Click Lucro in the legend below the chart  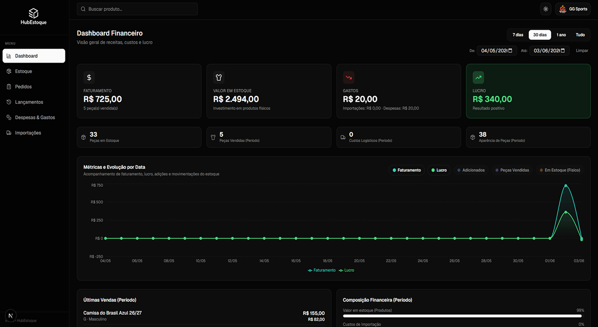[347, 270]
